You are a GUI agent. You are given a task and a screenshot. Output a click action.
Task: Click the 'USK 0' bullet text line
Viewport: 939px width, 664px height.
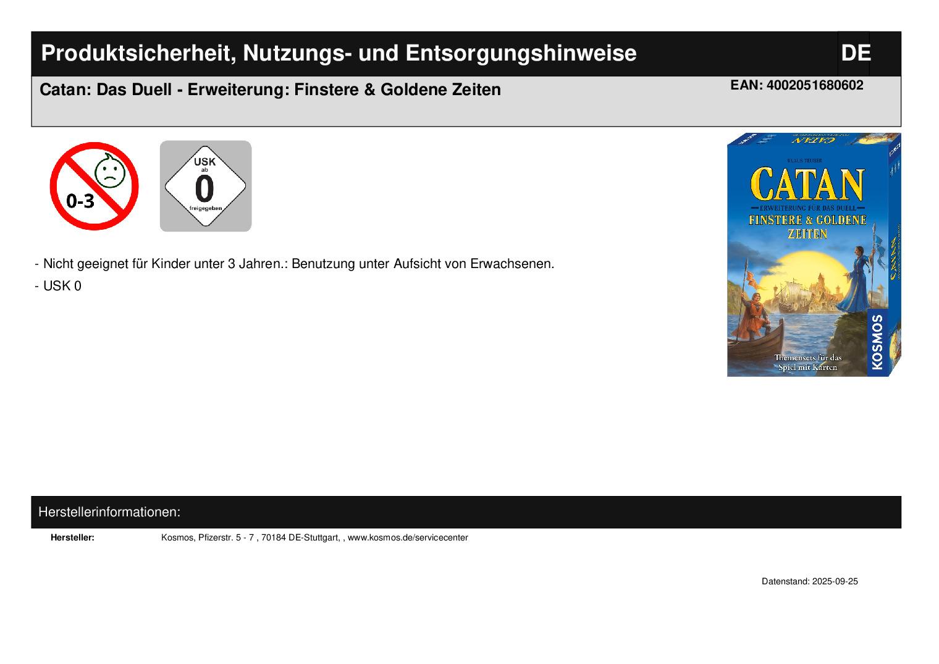pyautogui.click(x=62, y=286)
